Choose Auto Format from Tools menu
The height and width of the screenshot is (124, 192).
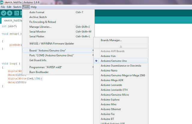(58, 12)
